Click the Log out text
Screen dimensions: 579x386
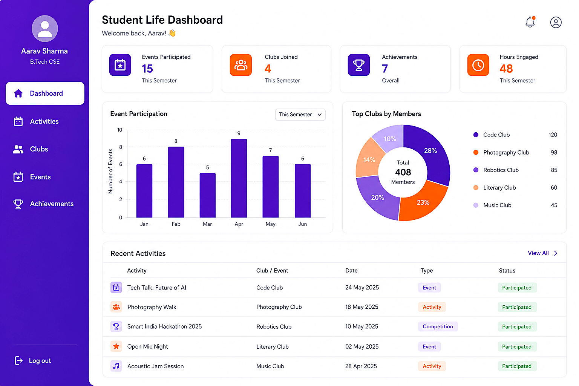tap(40, 361)
